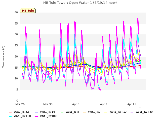This screenshot has width=161, height=121.
Task: Click the red Wat1_Ts-32 legend swatch
Action: point(10,112)
